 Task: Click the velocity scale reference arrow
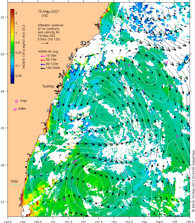tap(45, 43)
